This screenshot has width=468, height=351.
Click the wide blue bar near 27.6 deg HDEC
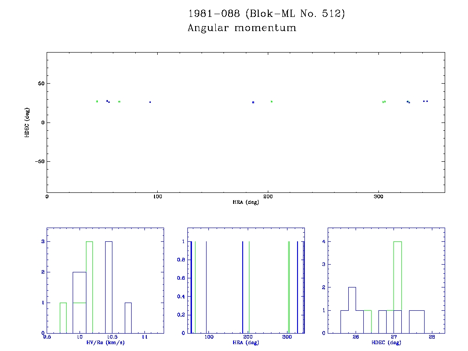(417, 322)
